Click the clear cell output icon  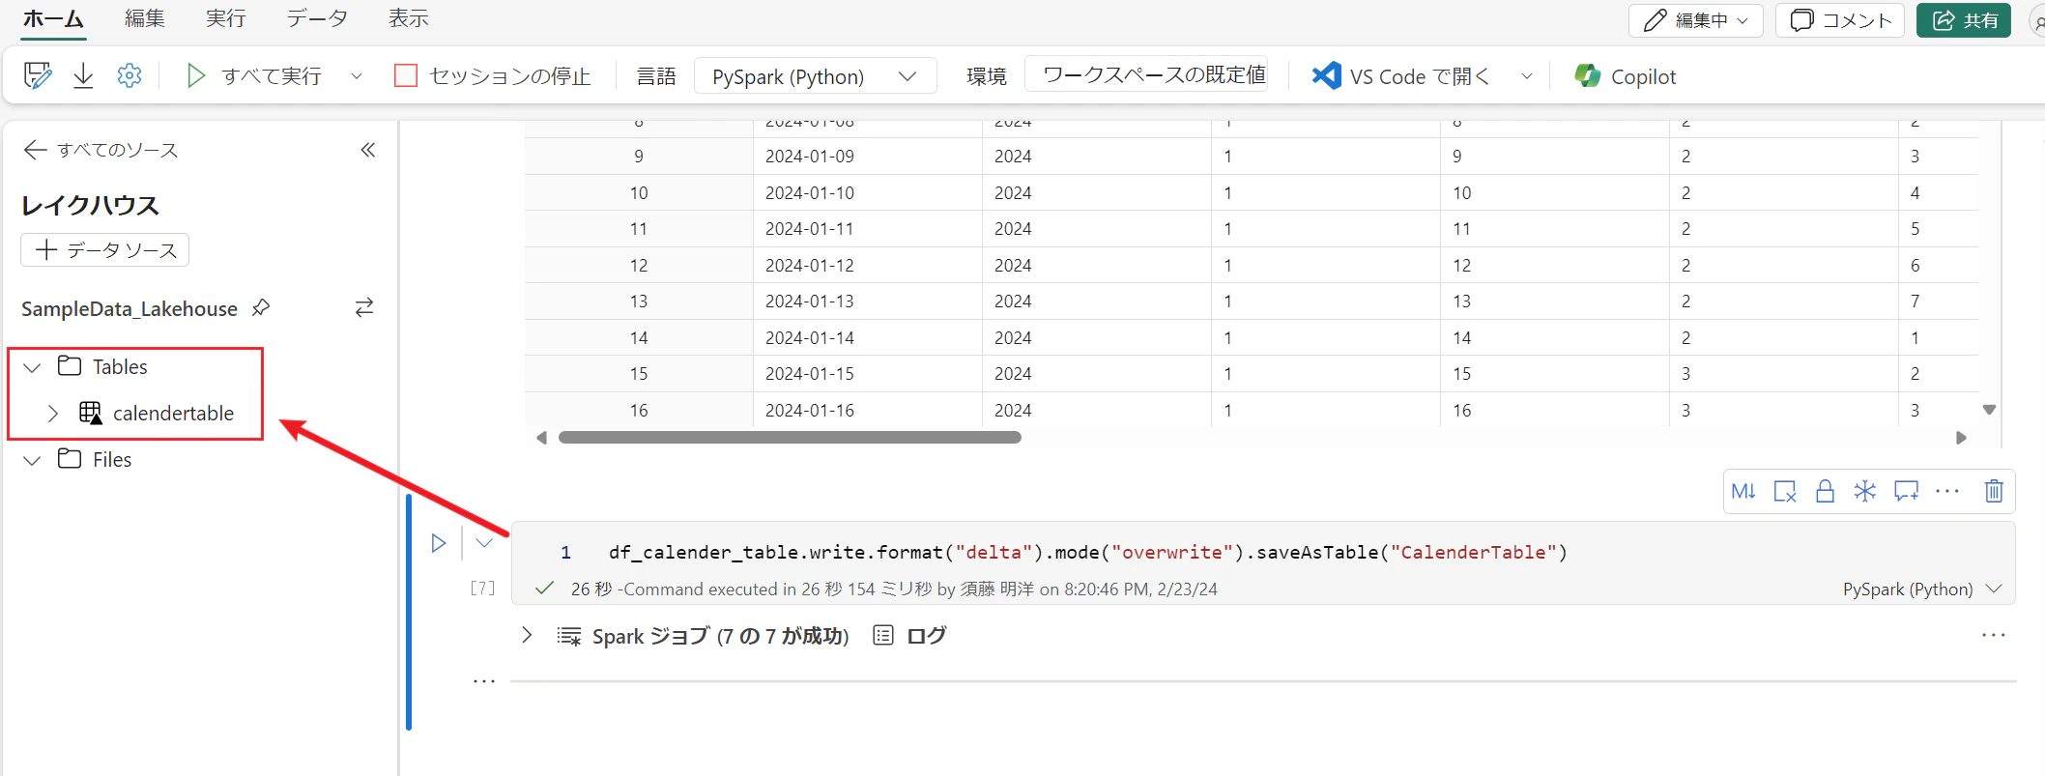1784,491
